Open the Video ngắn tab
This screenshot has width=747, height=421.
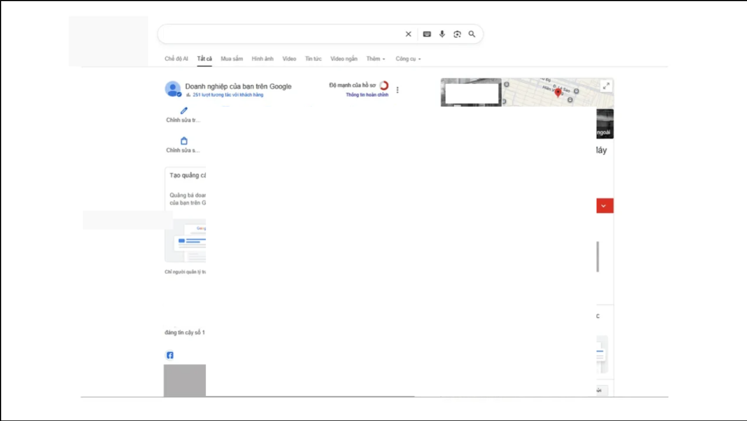tap(344, 59)
